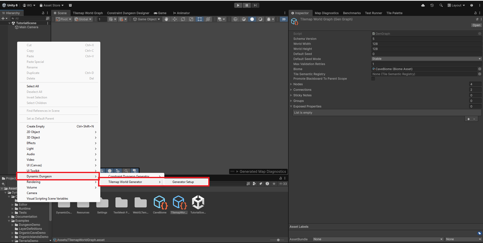483x243 pixels.
Task: Select the Transform tool
Action: [x=208, y=19]
